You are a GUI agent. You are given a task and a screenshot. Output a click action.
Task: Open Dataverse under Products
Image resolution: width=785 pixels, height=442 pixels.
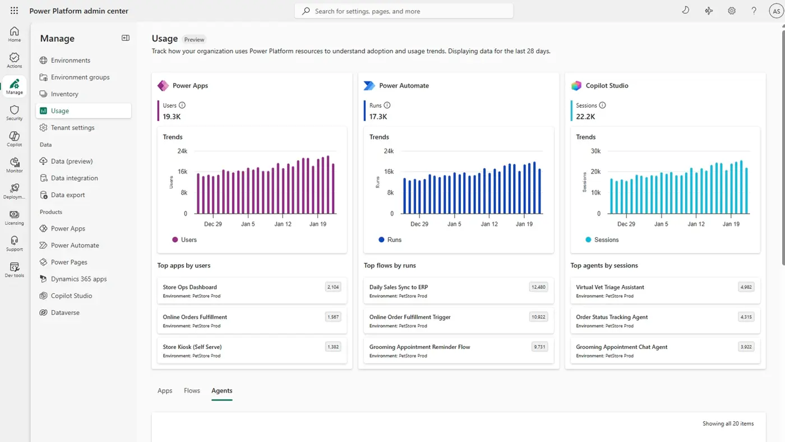click(84, 313)
